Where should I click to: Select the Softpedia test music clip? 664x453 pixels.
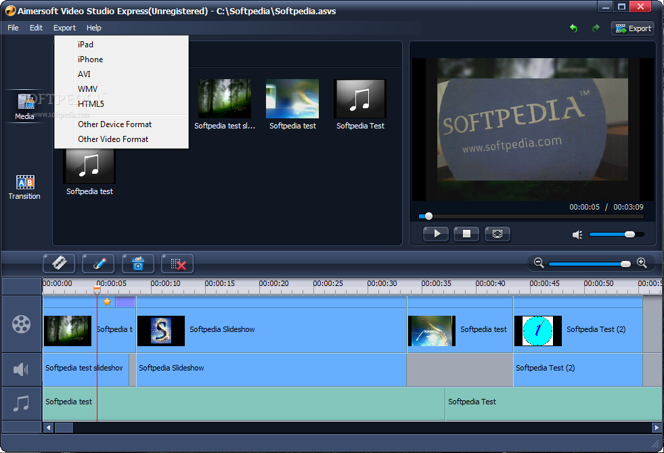(x=244, y=404)
